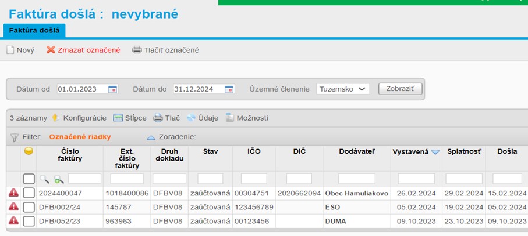Click invoice number 2024400047
The width and height of the screenshot is (528, 236).
pyautogui.click(x=61, y=193)
